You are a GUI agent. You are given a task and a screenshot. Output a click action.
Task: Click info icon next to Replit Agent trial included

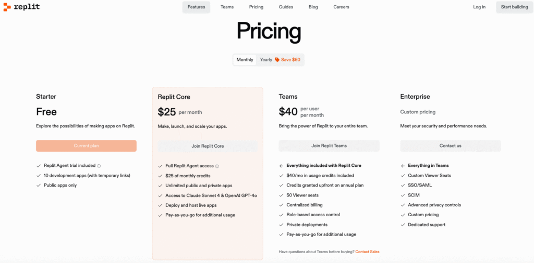[99, 166]
